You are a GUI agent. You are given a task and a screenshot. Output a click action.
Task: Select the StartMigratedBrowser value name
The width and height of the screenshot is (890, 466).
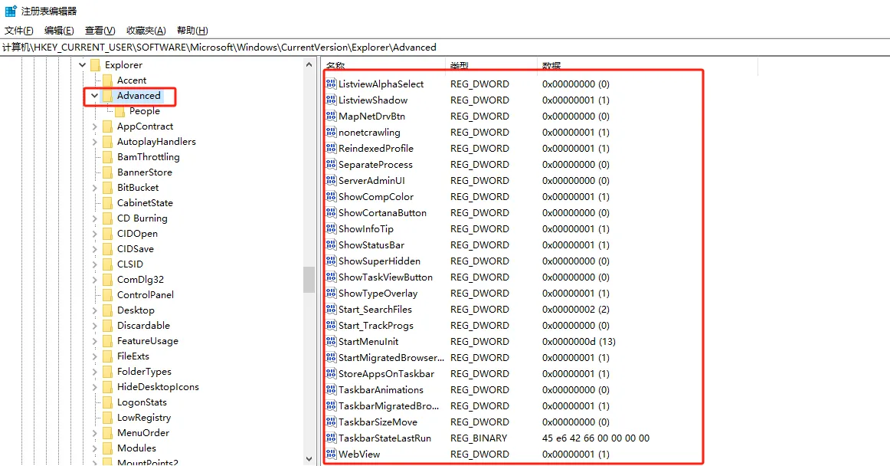tap(391, 358)
